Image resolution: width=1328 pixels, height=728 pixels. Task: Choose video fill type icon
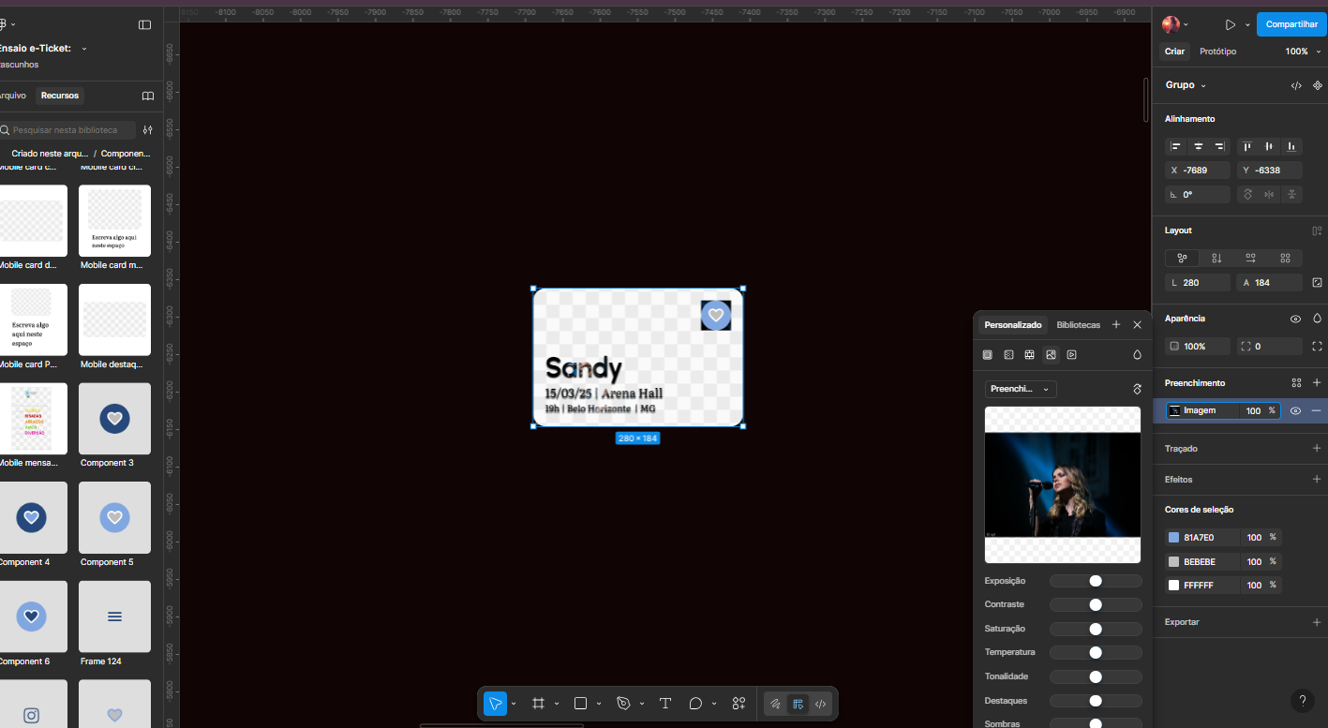coord(1071,355)
